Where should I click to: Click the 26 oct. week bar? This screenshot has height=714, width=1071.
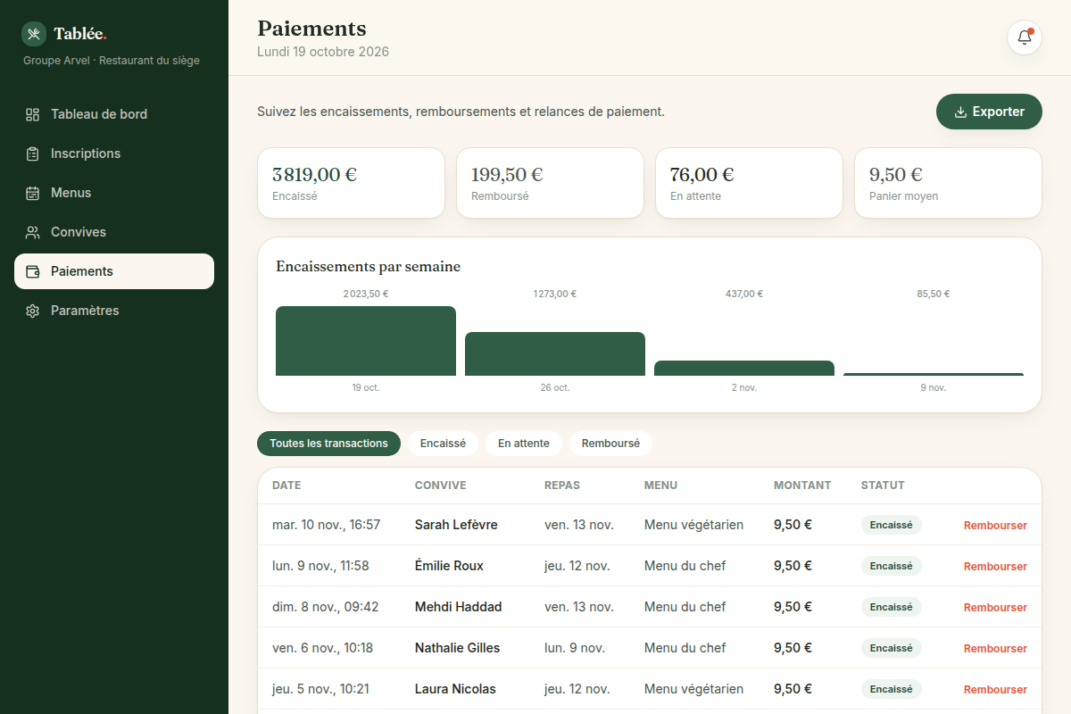555,353
